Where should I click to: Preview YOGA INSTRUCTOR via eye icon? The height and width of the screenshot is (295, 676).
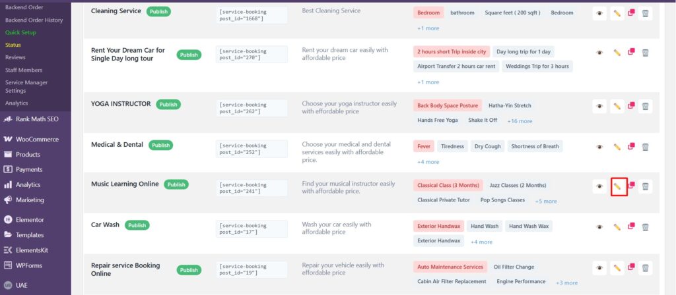click(599, 105)
